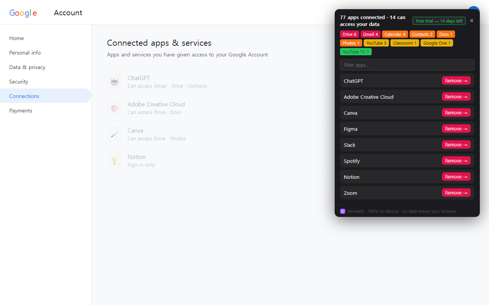
Task: Click 'Can access Drive · Docs' text
Action: 154,112
